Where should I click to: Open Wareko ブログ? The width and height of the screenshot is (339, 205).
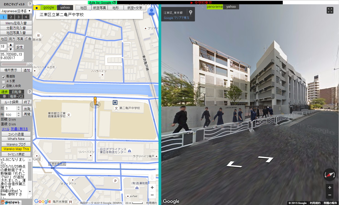pos(16,144)
